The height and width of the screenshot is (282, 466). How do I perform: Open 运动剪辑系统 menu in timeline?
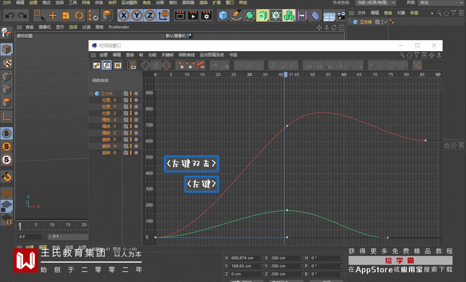pyautogui.click(x=212, y=55)
